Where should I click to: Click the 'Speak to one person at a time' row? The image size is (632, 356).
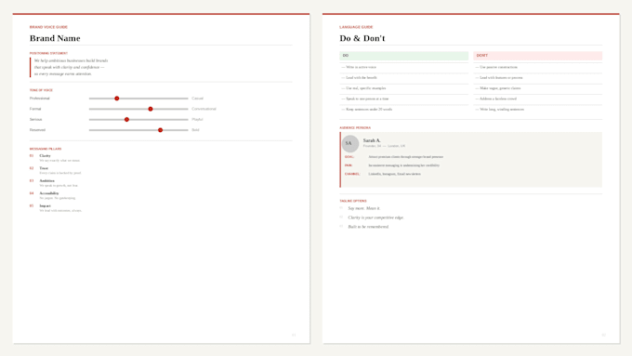(404, 99)
